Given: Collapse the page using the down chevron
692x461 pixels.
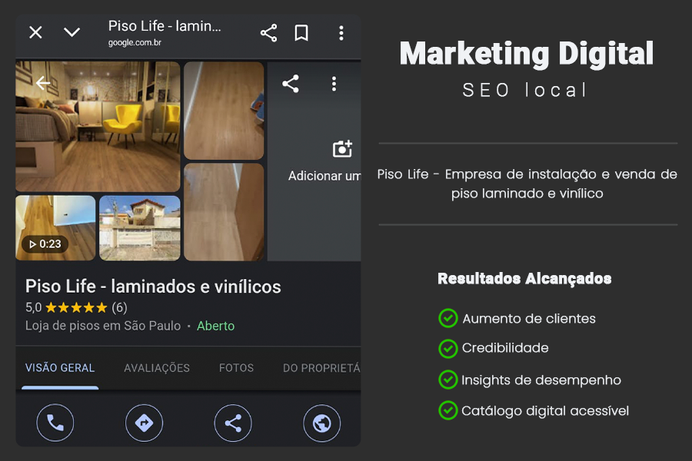Looking at the screenshot, I should click(x=72, y=32).
